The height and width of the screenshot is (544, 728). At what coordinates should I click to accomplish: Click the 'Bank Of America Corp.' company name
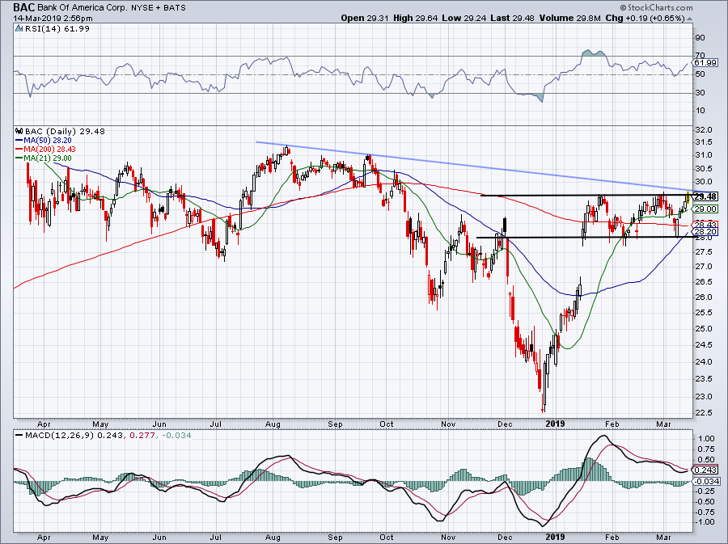[83, 8]
